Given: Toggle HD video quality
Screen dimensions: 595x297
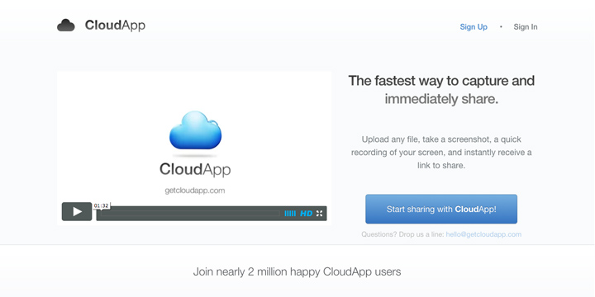Looking at the screenshot, I should pos(307,214).
